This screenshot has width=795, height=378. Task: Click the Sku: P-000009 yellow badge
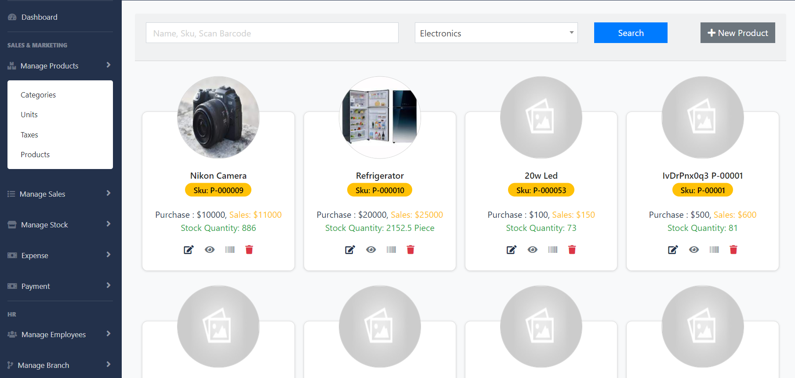tap(218, 190)
